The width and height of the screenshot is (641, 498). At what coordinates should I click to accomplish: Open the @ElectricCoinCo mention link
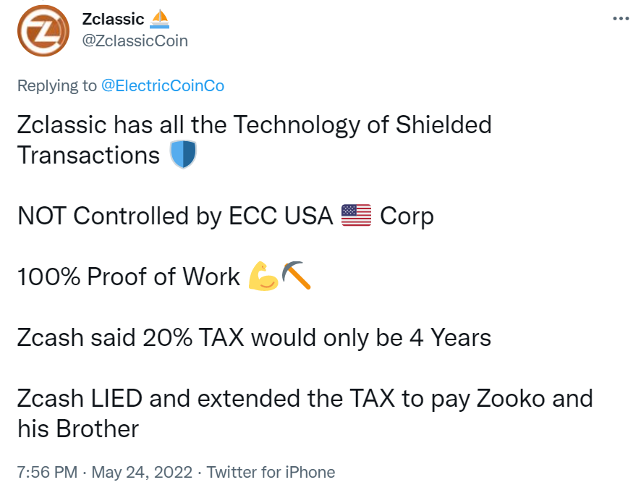pos(163,85)
